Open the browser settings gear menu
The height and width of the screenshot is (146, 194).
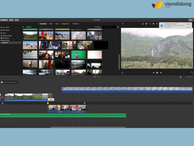[118, 27]
